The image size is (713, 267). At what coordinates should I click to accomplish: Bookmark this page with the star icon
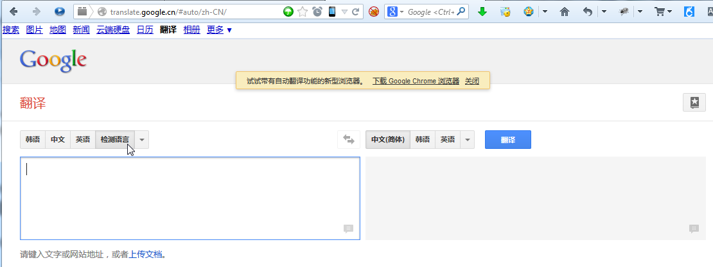coord(303,12)
